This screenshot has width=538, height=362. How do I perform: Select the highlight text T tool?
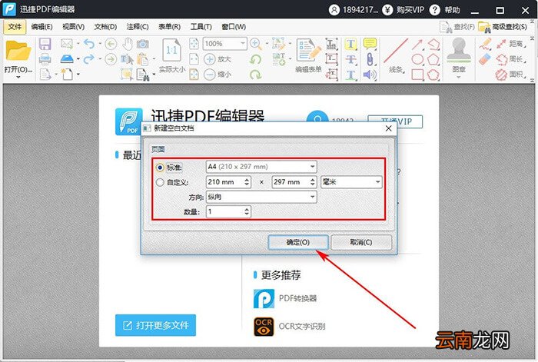350,44
